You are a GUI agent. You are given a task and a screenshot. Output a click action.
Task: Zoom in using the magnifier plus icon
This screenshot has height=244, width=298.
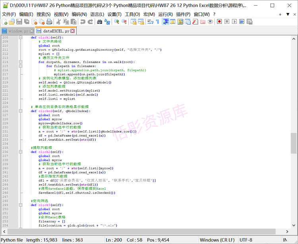(x=116, y=22)
